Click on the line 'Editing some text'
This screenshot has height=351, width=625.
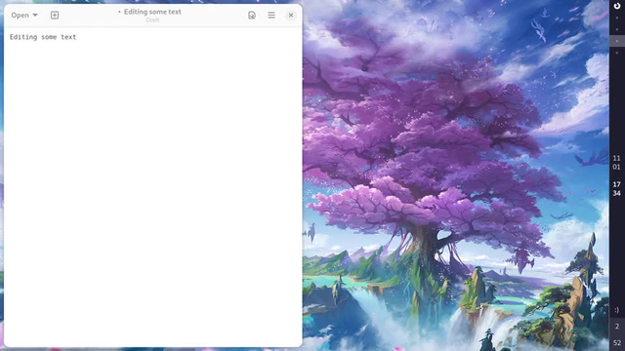click(x=43, y=37)
